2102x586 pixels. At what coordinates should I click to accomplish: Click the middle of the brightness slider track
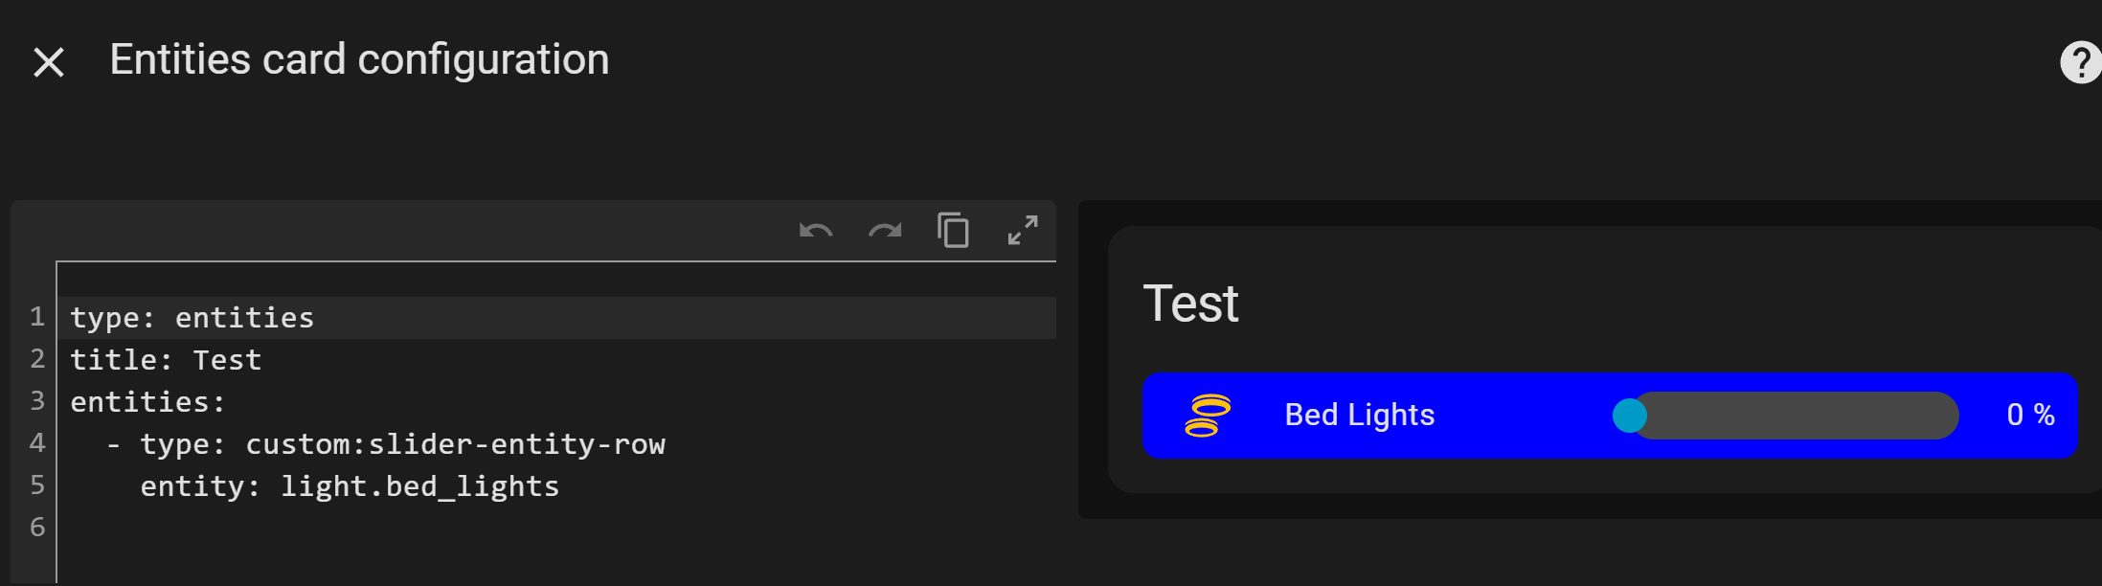(x=1796, y=416)
